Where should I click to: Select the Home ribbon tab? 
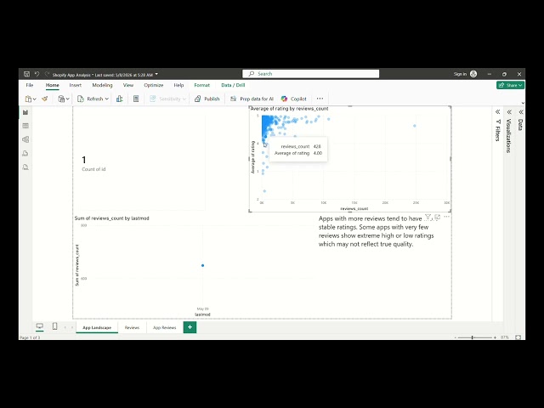[53, 85]
